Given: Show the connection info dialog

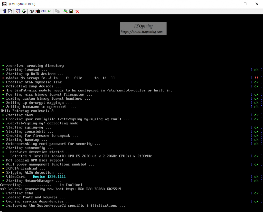Looking at the screenshot, I should coord(10,11).
